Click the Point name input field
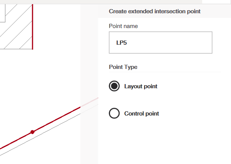 point(160,42)
